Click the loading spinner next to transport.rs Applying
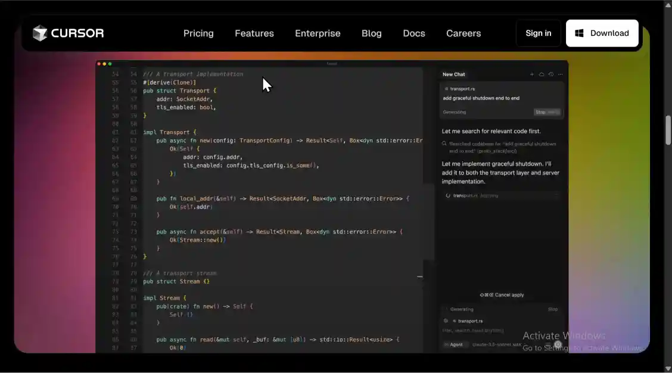Viewport: 672px width, 373px height. pos(448,195)
